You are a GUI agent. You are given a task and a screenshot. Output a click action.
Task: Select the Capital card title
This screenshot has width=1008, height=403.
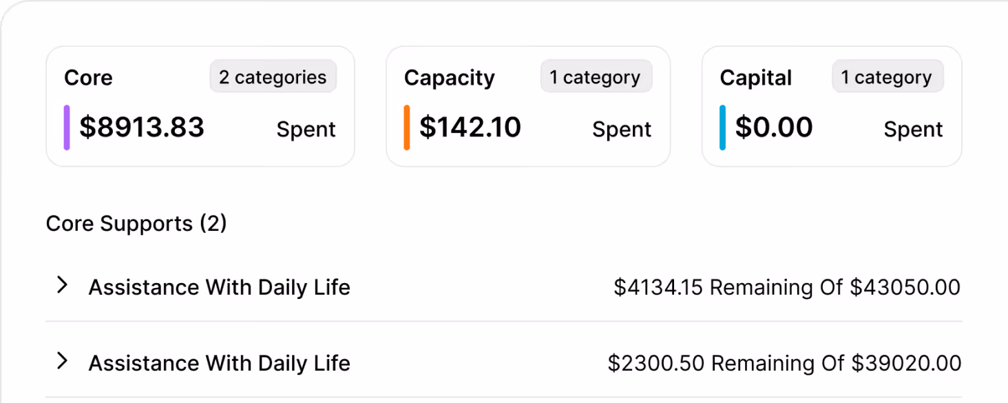(756, 78)
